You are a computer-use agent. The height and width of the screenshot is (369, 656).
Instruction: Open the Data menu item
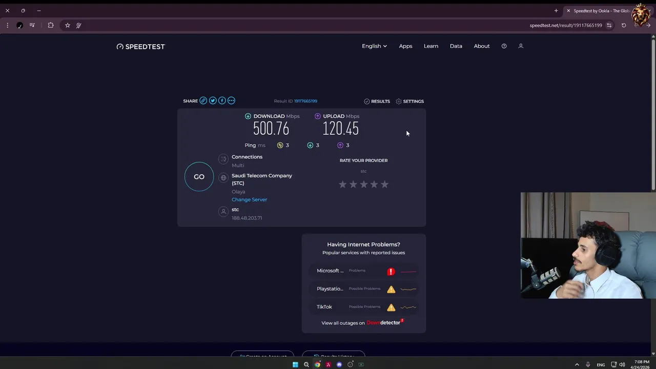[x=456, y=46]
